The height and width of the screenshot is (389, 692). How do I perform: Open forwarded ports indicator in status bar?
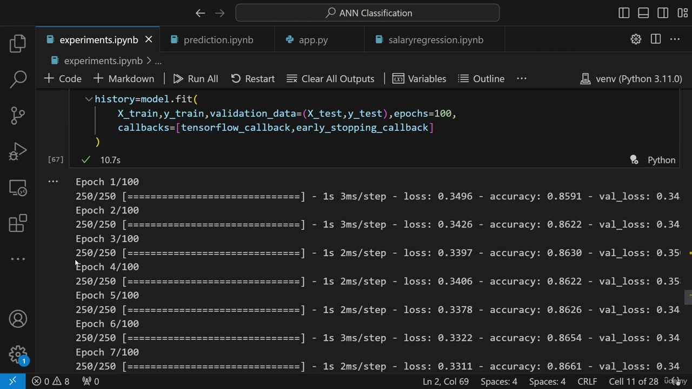pos(91,381)
